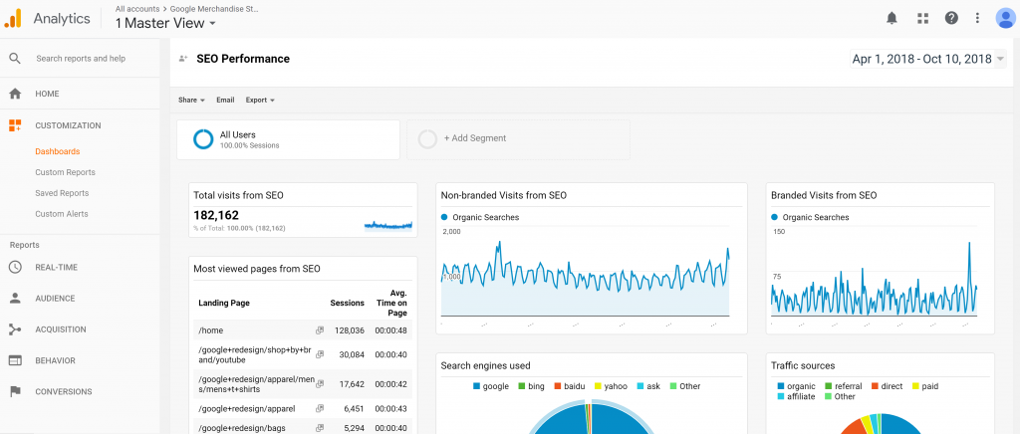Open the REAL-TIME reports

click(56, 267)
